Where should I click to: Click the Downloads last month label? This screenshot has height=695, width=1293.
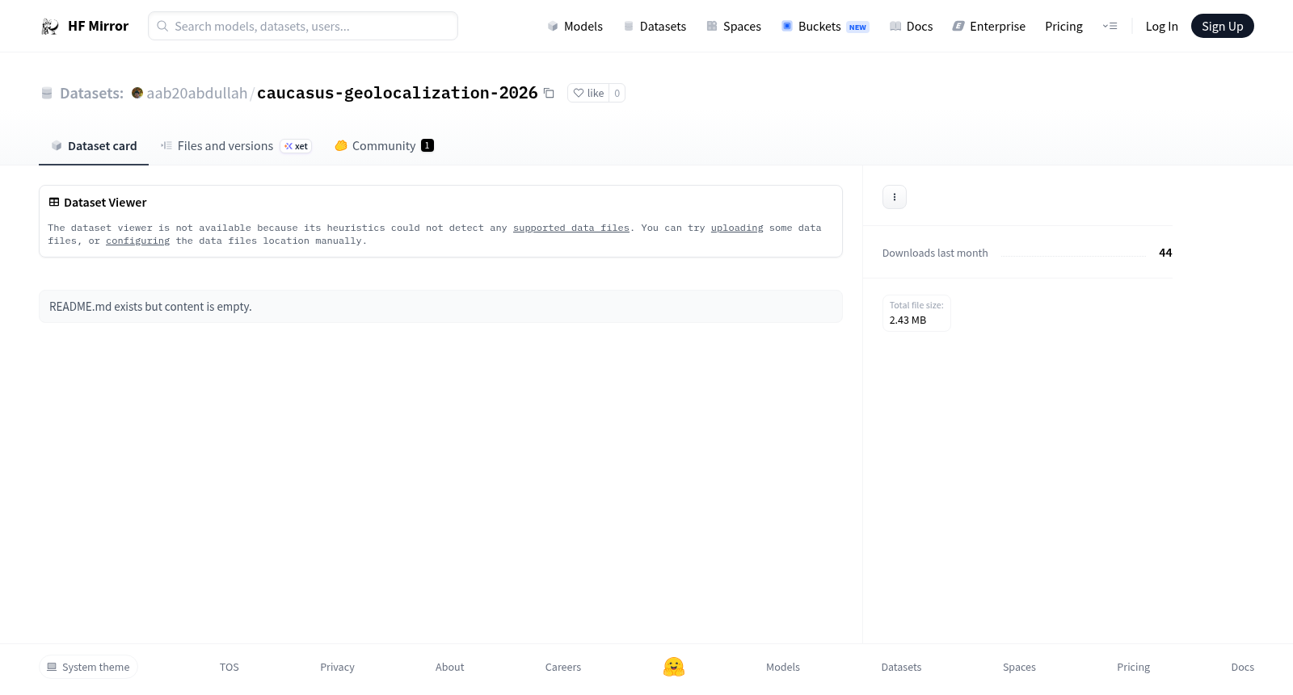point(935,253)
